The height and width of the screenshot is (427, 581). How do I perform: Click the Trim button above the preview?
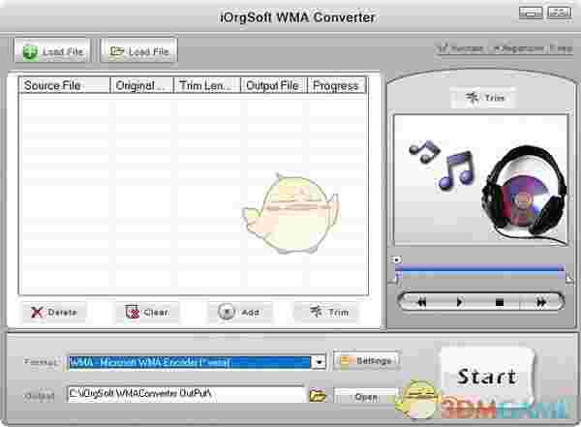coord(483,98)
